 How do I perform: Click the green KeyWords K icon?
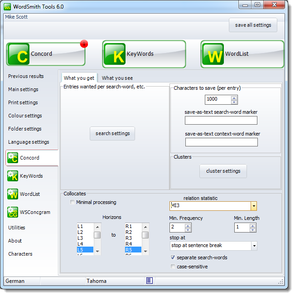point(115,54)
